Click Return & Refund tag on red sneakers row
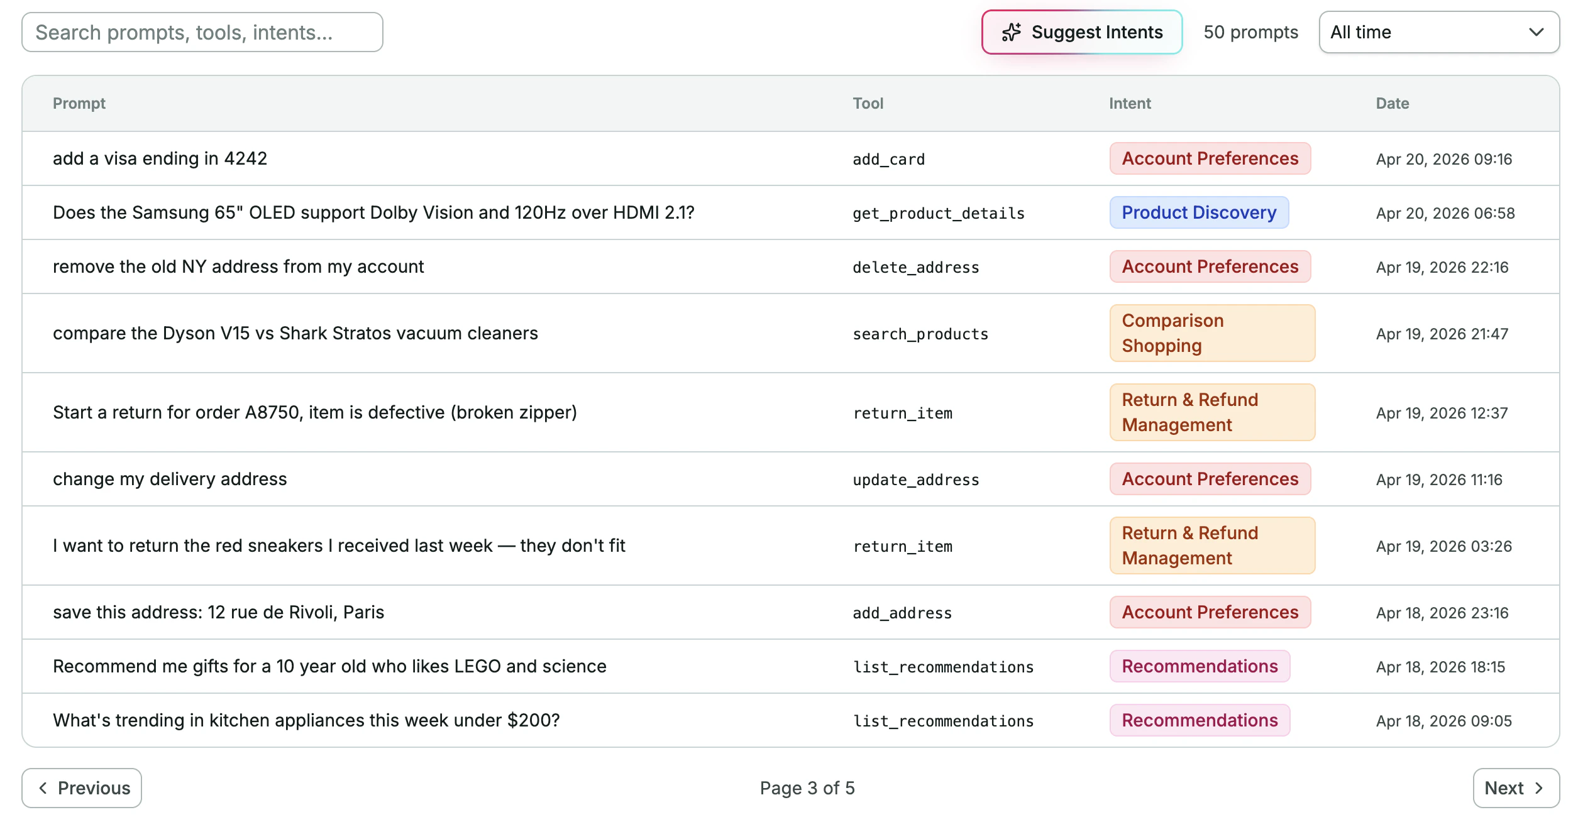The image size is (1578, 822). [1212, 545]
